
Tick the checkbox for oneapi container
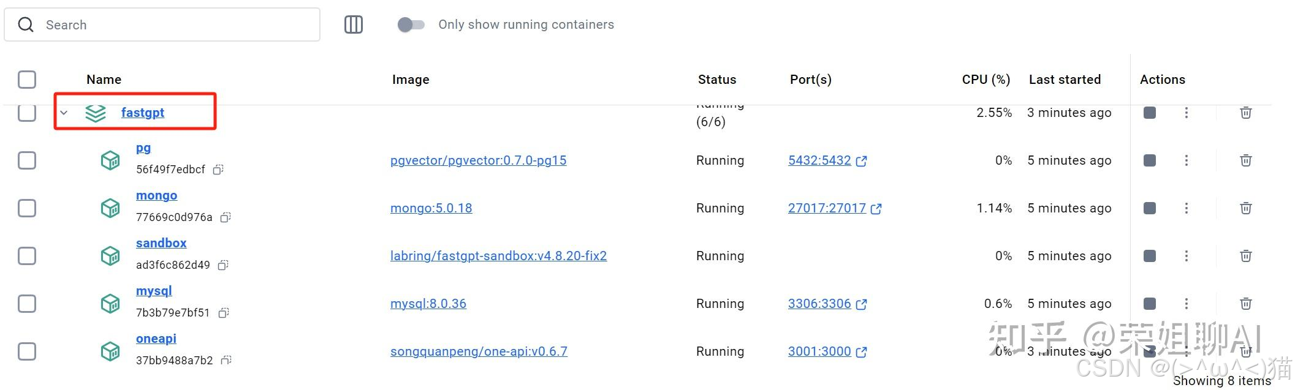pos(27,351)
